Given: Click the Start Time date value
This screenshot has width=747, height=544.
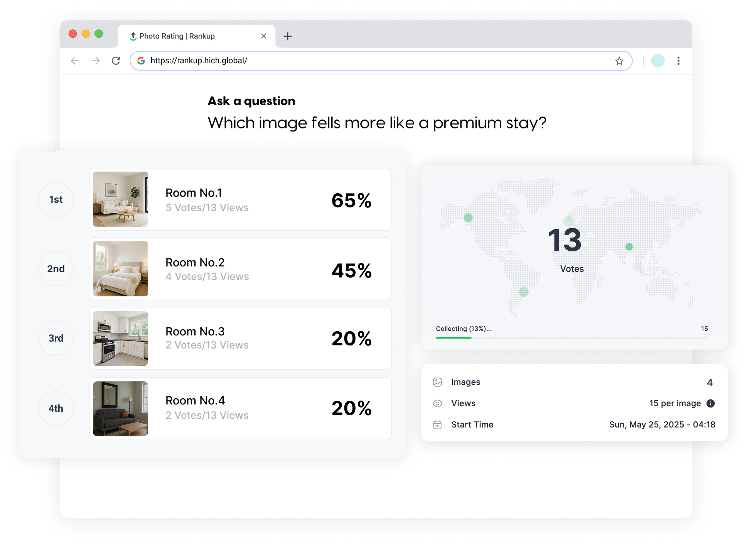Looking at the screenshot, I should (662, 424).
